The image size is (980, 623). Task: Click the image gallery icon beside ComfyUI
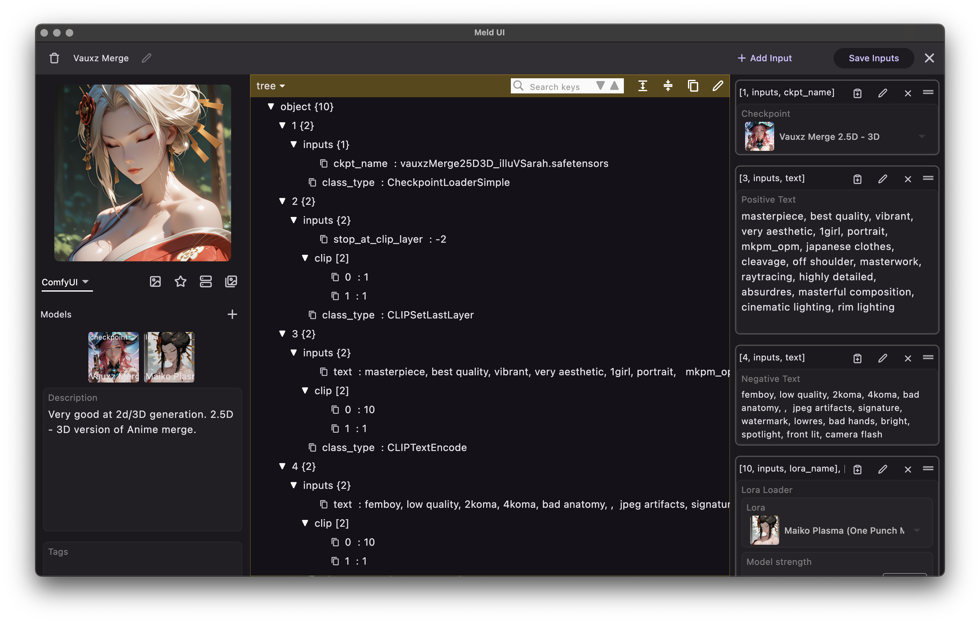pyautogui.click(x=231, y=282)
